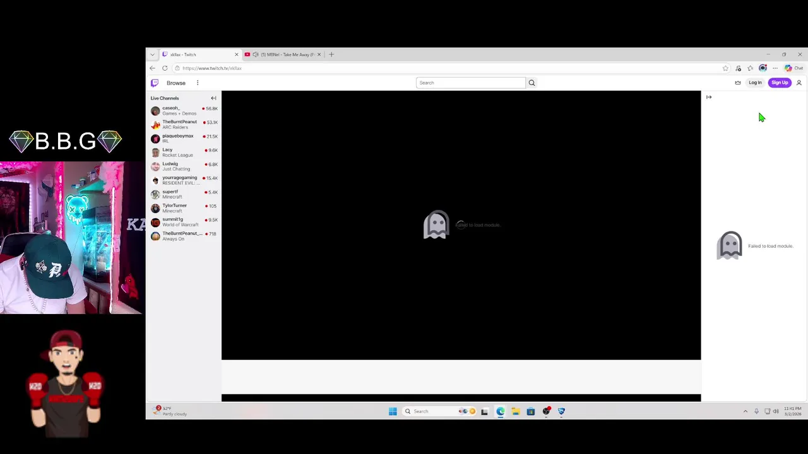The width and height of the screenshot is (808, 454).
Task: Click the taskbar Search box
Action: click(x=439, y=411)
